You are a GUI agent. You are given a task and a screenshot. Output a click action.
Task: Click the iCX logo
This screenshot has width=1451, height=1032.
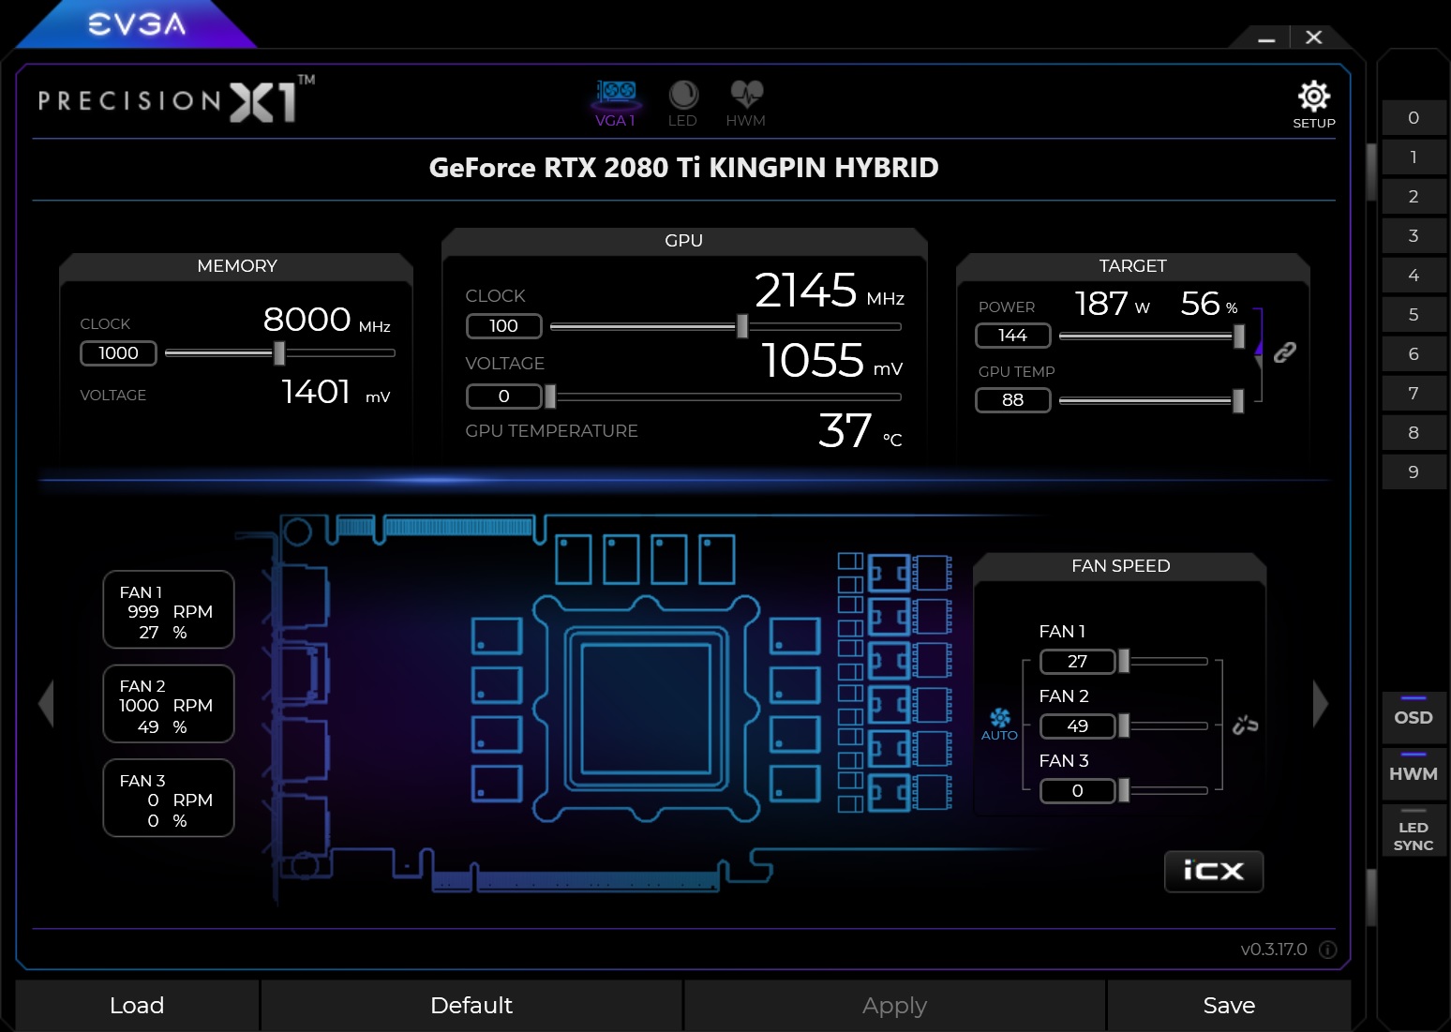1213,871
